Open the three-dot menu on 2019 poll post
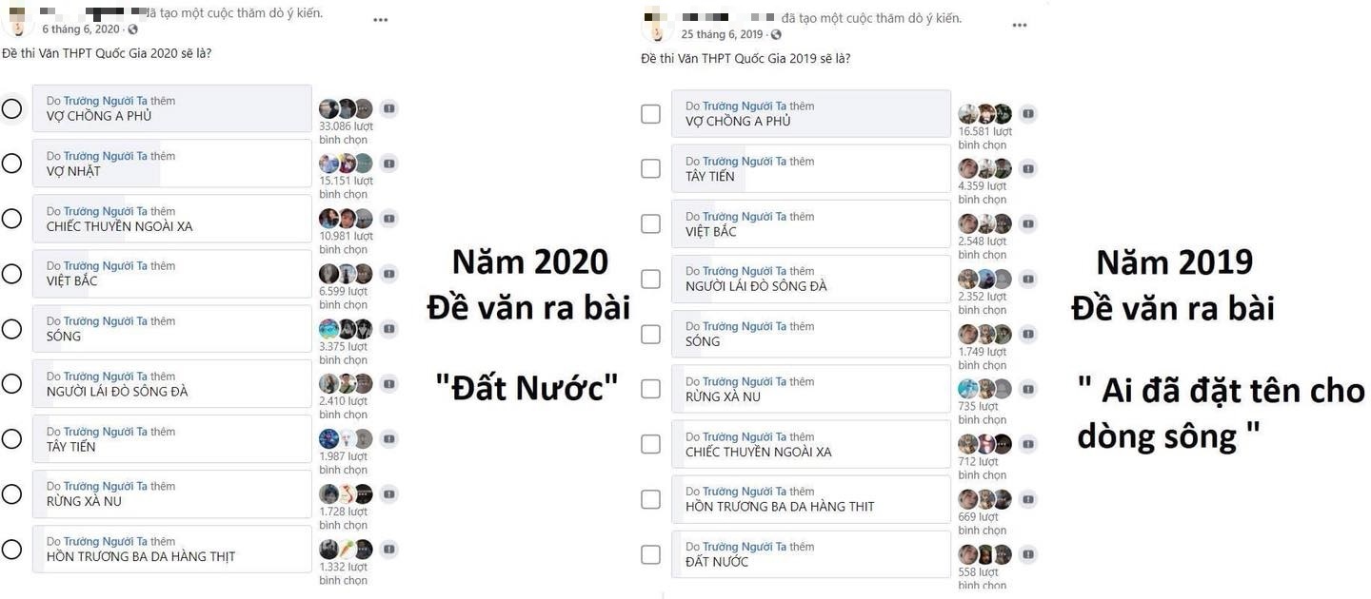This screenshot has width=1371, height=599. [x=1020, y=26]
